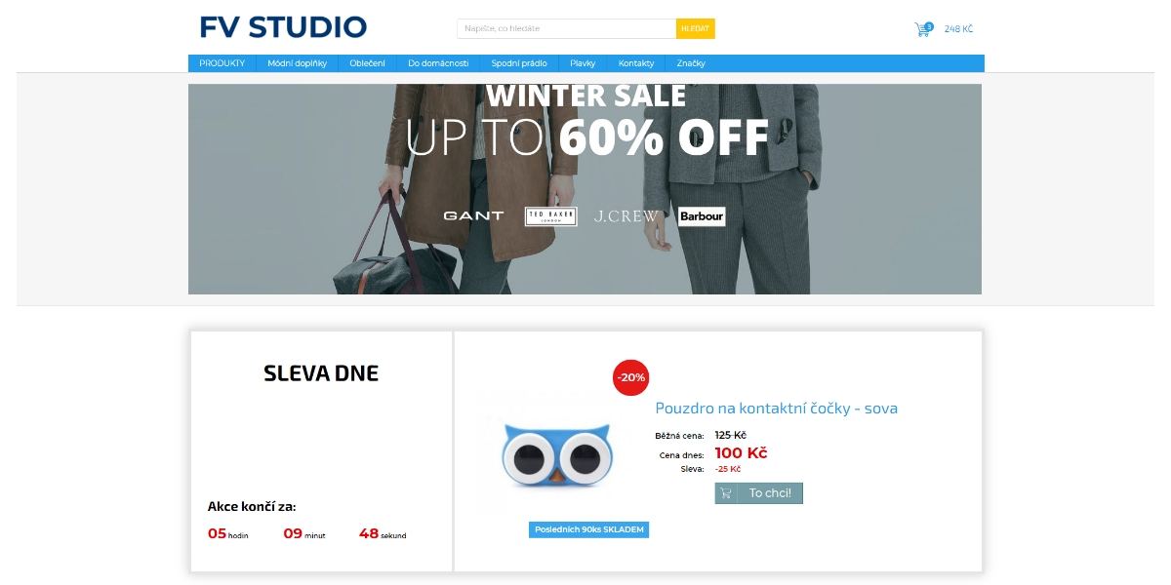Screen dimensions: 1171x585
Task: Open Módní doplňky category
Action: click(x=298, y=63)
